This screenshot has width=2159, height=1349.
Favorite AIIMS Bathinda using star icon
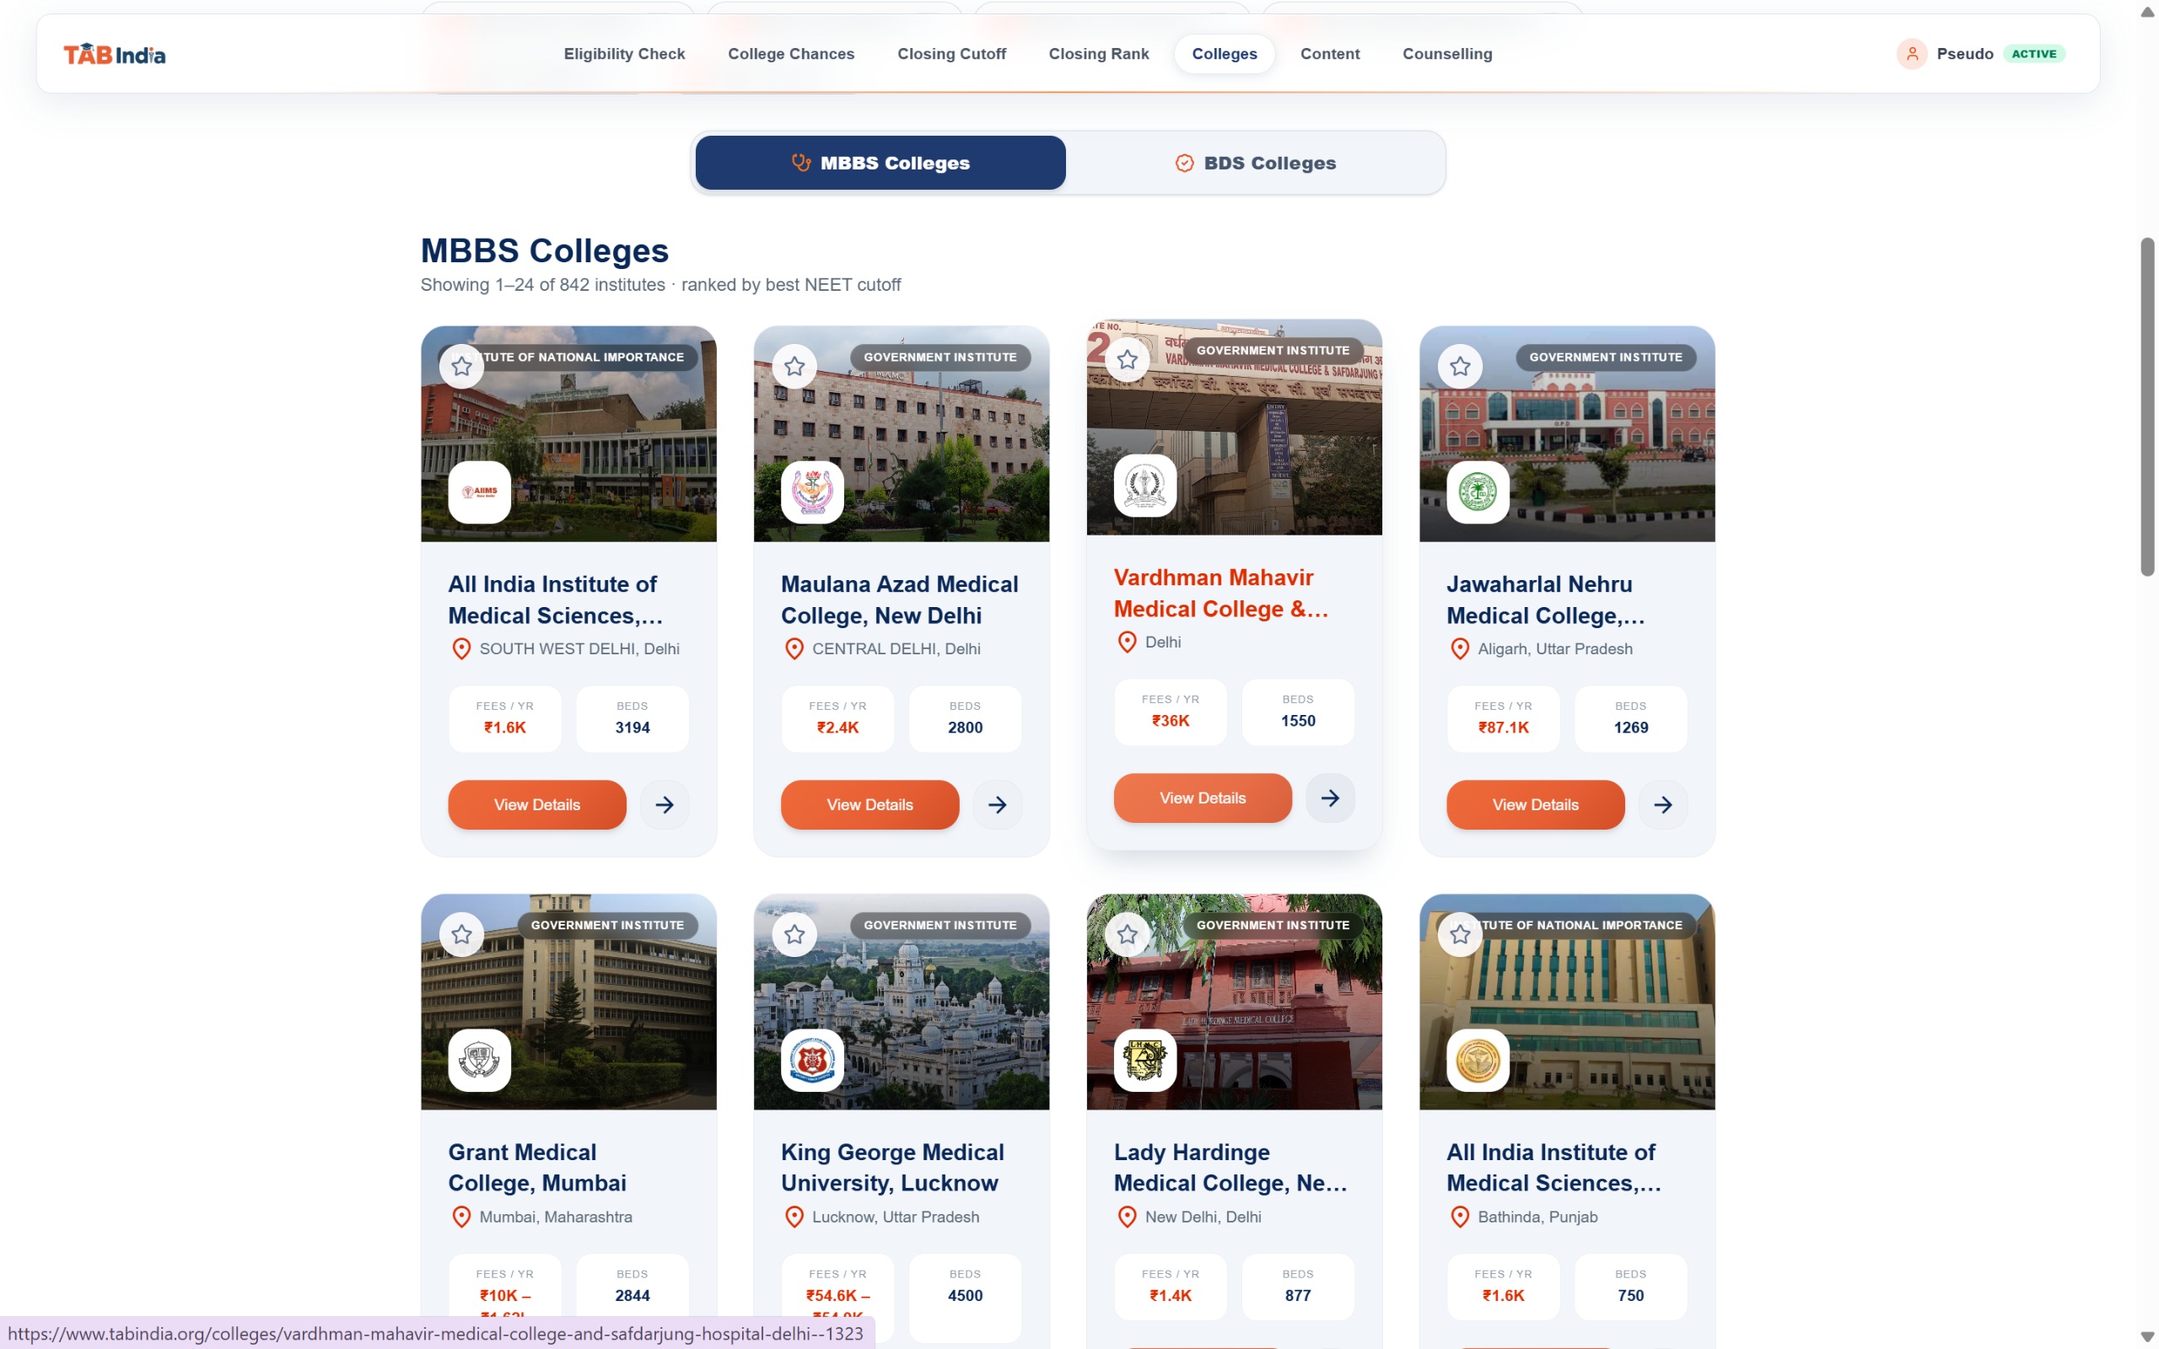click(x=1460, y=934)
